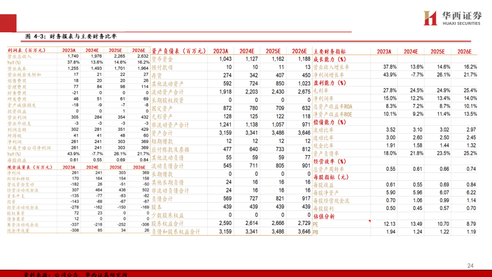Select the "短期借款" row label

162,141
